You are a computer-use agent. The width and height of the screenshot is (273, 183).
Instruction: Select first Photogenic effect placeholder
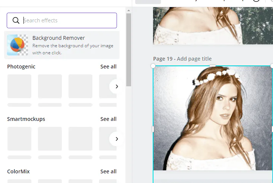tap(19, 86)
